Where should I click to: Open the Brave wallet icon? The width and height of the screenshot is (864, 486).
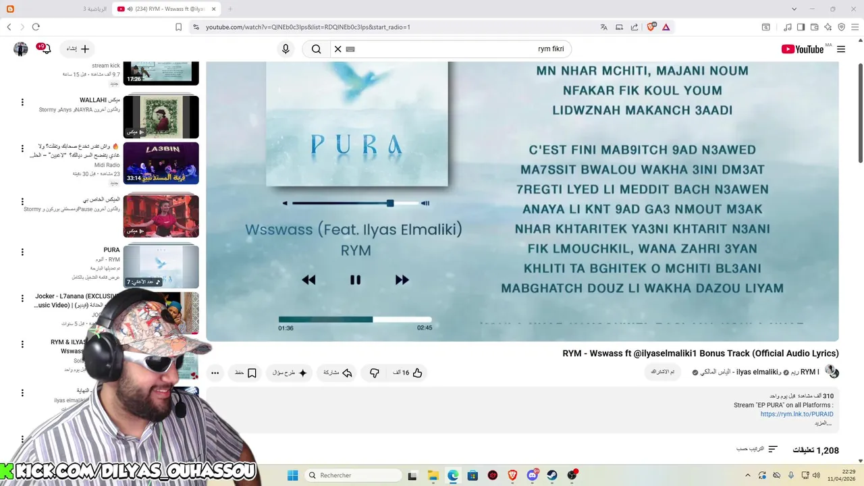814,27
